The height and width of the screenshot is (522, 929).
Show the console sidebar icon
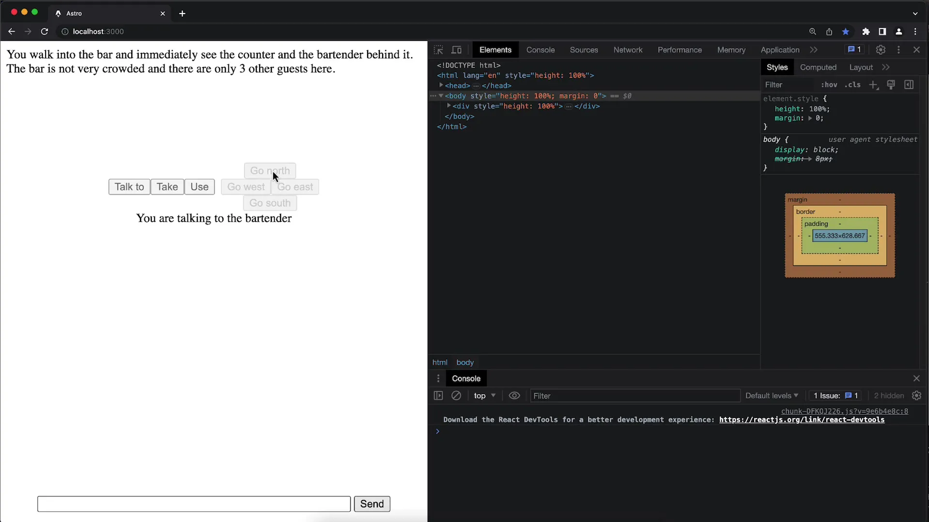click(x=438, y=396)
